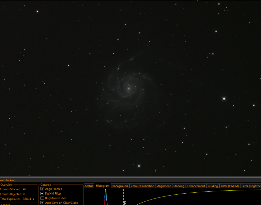Toggle the FWHM Filter checkbox

(x=42, y=194)
